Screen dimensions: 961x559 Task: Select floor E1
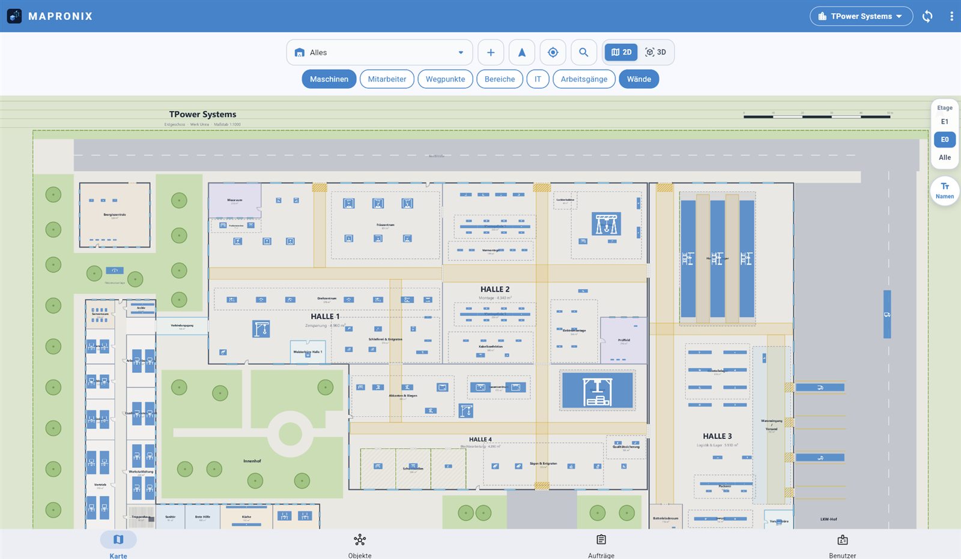pos(945,122)
